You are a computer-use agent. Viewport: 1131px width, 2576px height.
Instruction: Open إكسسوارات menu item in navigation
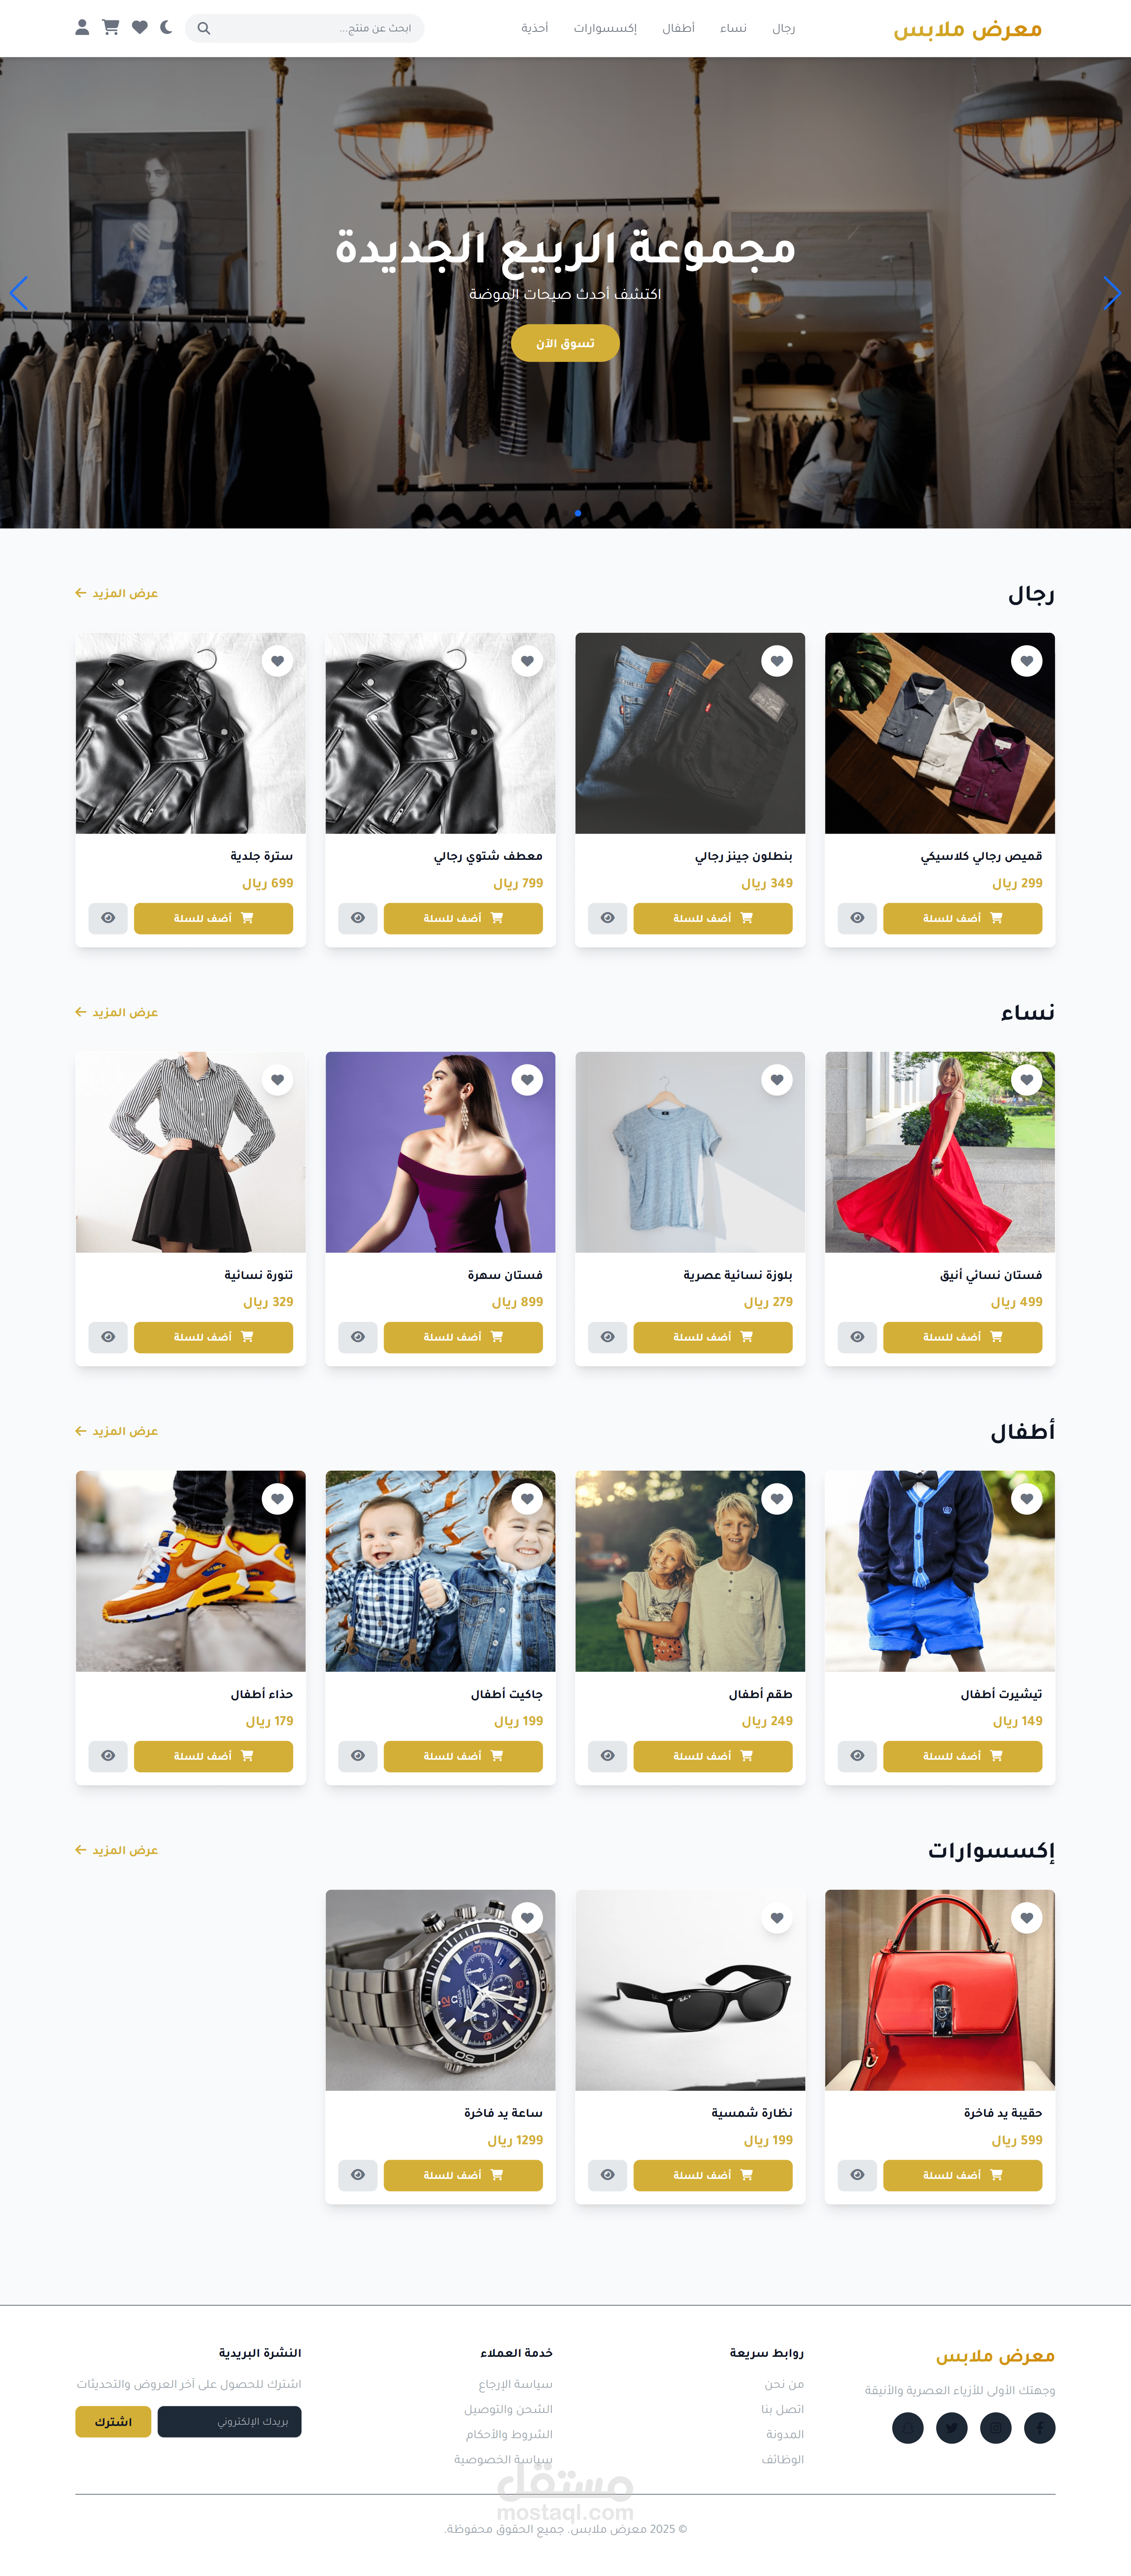(605, 28)
